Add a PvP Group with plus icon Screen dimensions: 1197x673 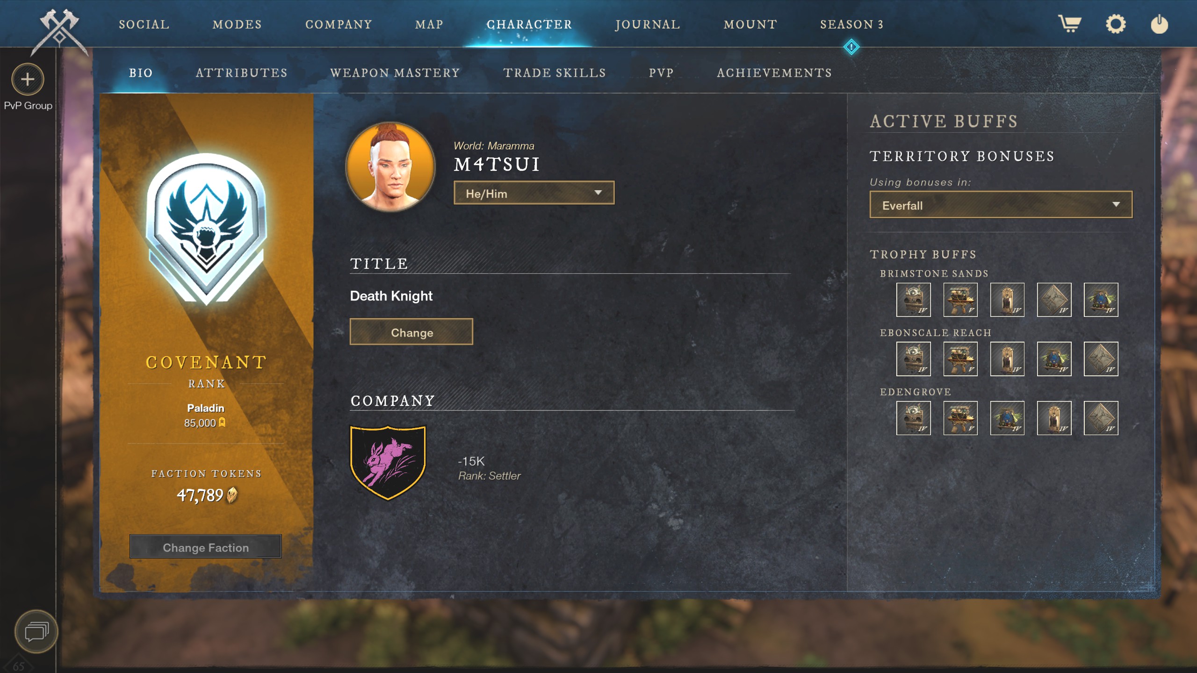[x=28, y=79]
